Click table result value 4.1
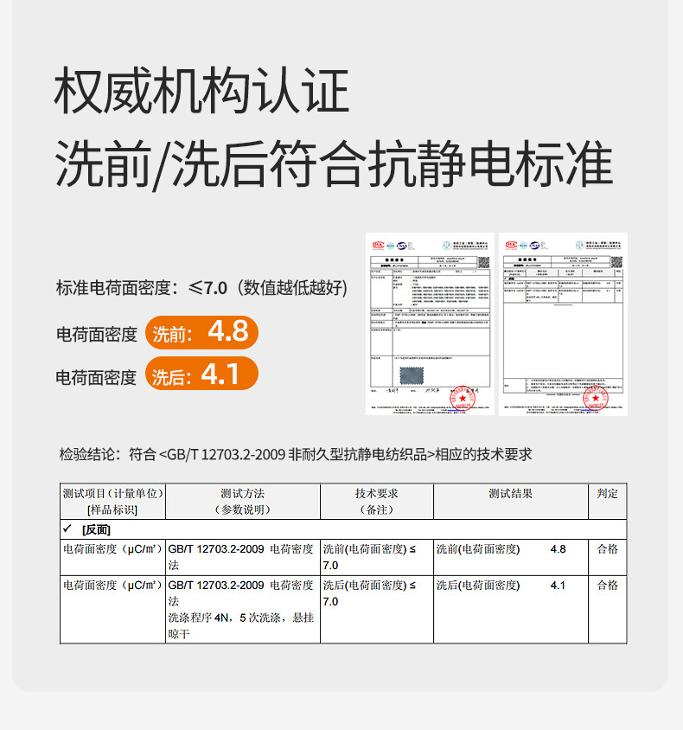The image size is (683, 730). pyautogui.click(x=558, y=586)
